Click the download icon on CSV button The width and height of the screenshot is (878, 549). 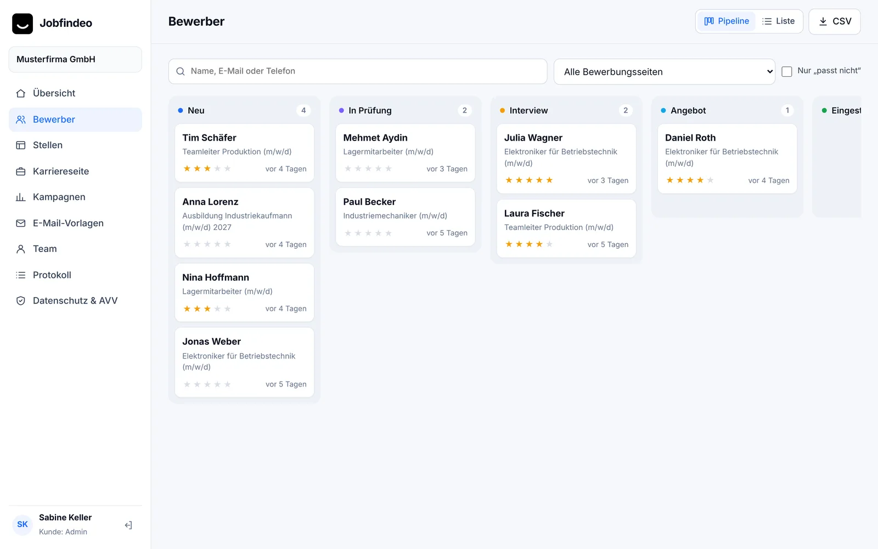(x=823, y=21)
